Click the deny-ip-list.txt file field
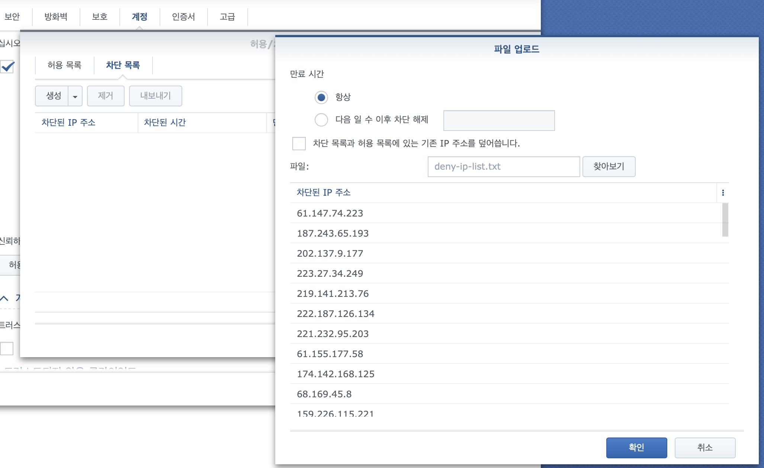Viewport: 764px width, 468px height. click(504, 167)
